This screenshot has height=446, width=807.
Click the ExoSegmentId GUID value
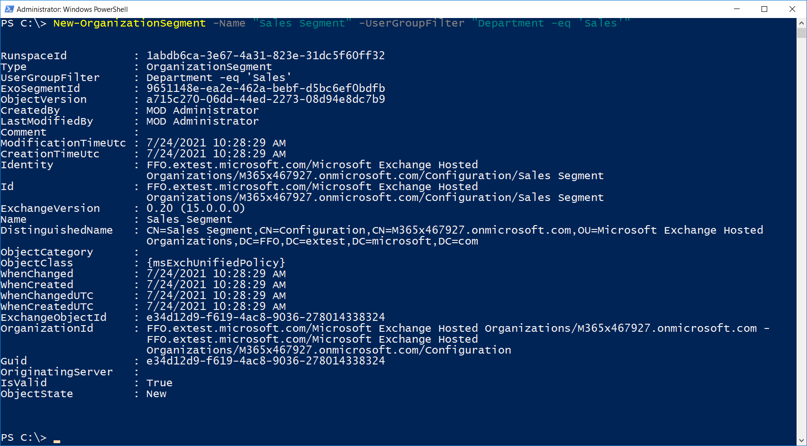pyautogui.click(x=265, y=89)
